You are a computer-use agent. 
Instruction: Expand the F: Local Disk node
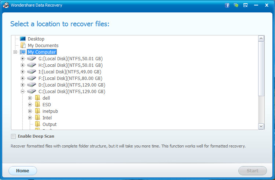[x=22, y=78]
